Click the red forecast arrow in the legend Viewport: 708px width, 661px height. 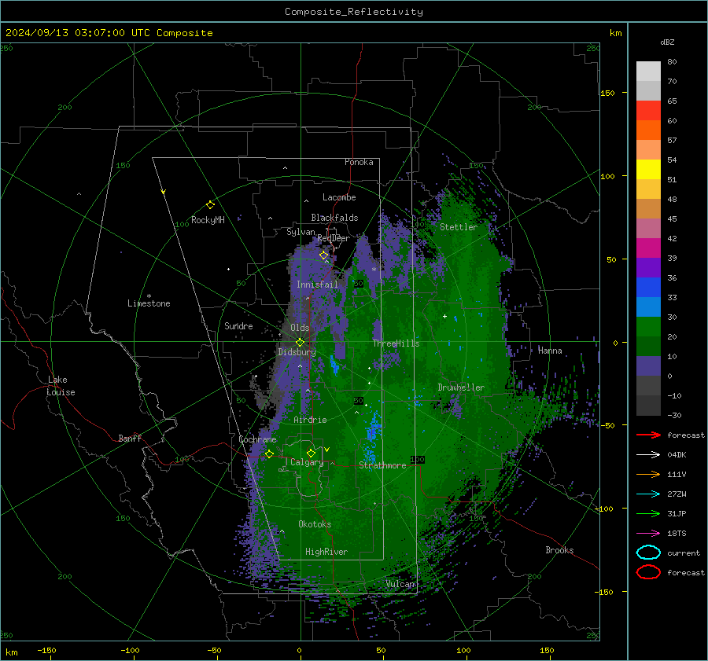click(648, 435)
